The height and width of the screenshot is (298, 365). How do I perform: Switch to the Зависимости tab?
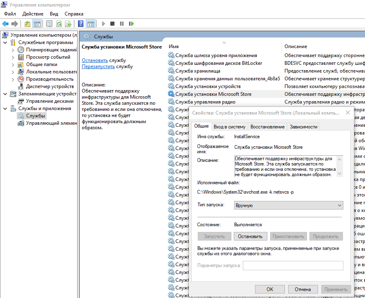(x=303, y=127)
